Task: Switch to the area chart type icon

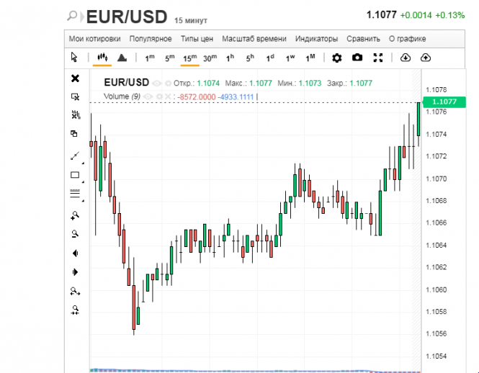Action: tap(122, 58)
